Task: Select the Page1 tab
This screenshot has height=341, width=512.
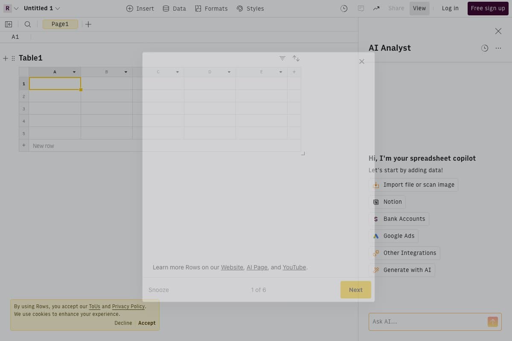Action: [60, 24]
